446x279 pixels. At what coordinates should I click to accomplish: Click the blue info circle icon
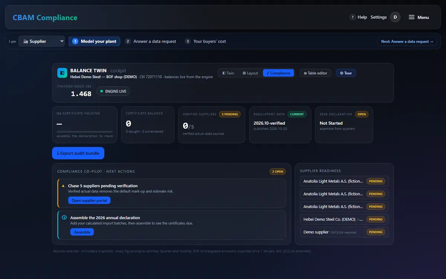64,218
